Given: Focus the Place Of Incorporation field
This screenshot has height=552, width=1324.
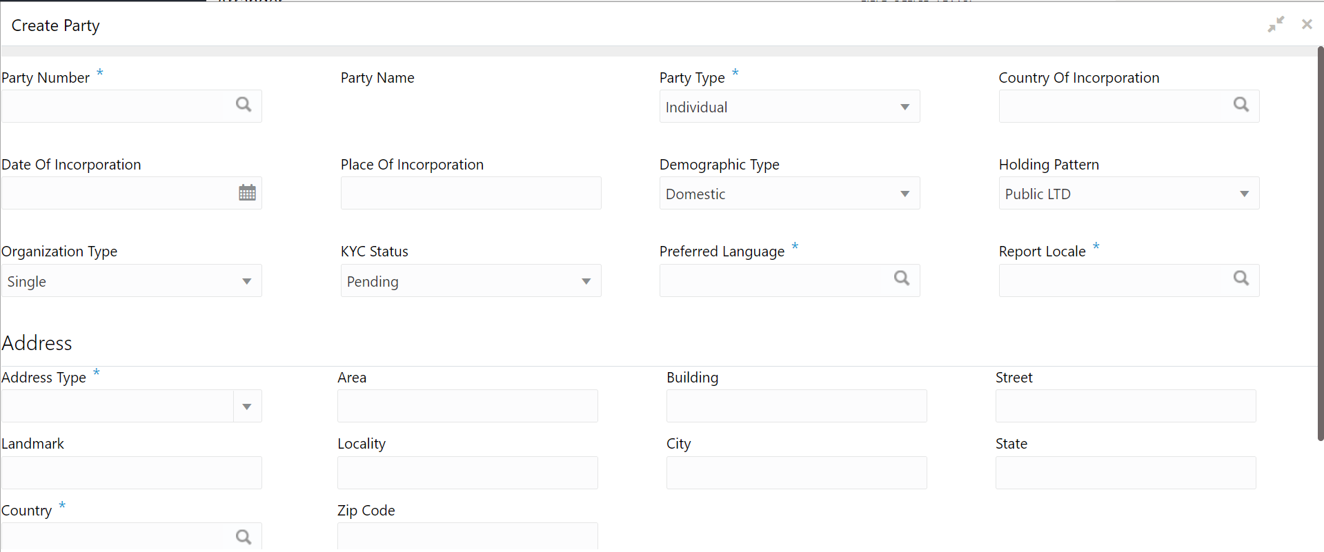Looking at the screenshot, I should click(471, 193).
